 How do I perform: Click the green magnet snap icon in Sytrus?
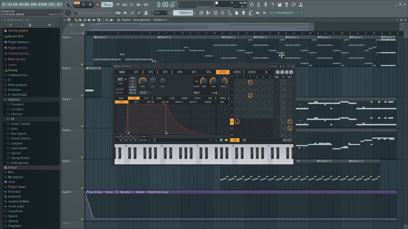221,140
